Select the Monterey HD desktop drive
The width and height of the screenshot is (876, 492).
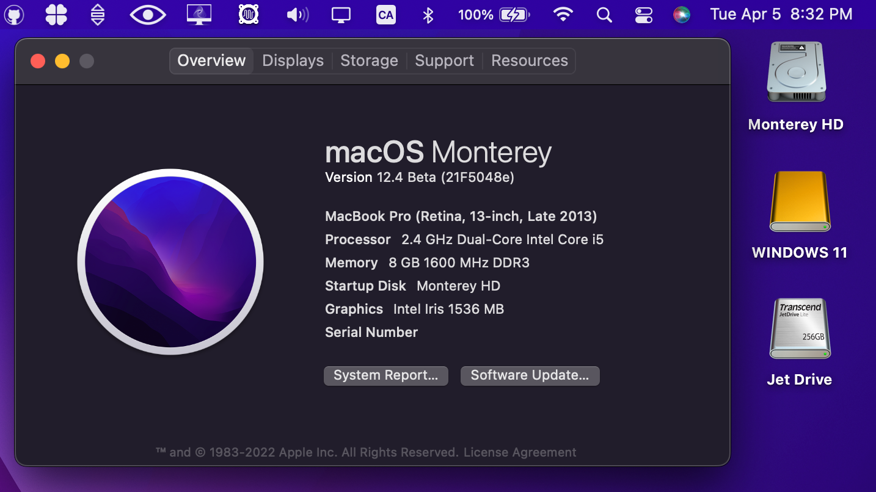(796, 87)
